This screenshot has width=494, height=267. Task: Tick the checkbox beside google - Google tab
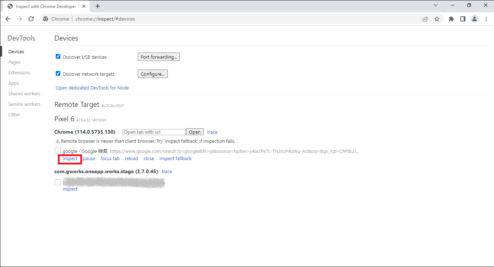tap(58, 151)
